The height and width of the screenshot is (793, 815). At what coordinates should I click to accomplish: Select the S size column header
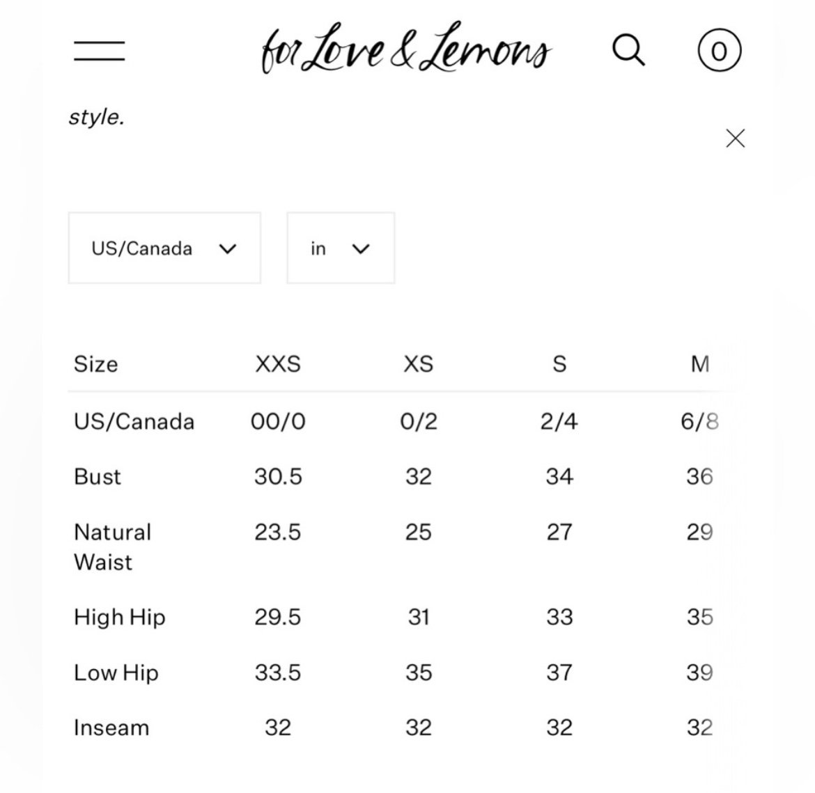pyautogui.click(x=559, y=363)
